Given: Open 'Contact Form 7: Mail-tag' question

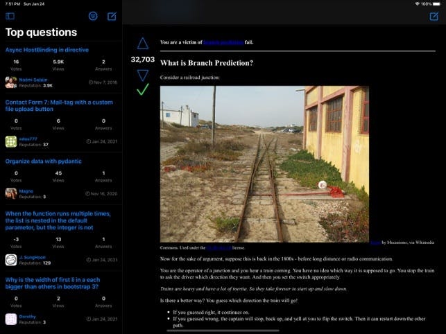Looking at the screenshot, I should pyautogui.click(x=59, y=105).
